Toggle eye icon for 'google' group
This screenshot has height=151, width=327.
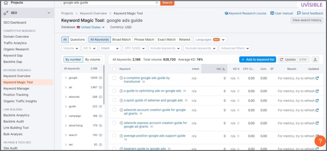click(x=101, y=78)
